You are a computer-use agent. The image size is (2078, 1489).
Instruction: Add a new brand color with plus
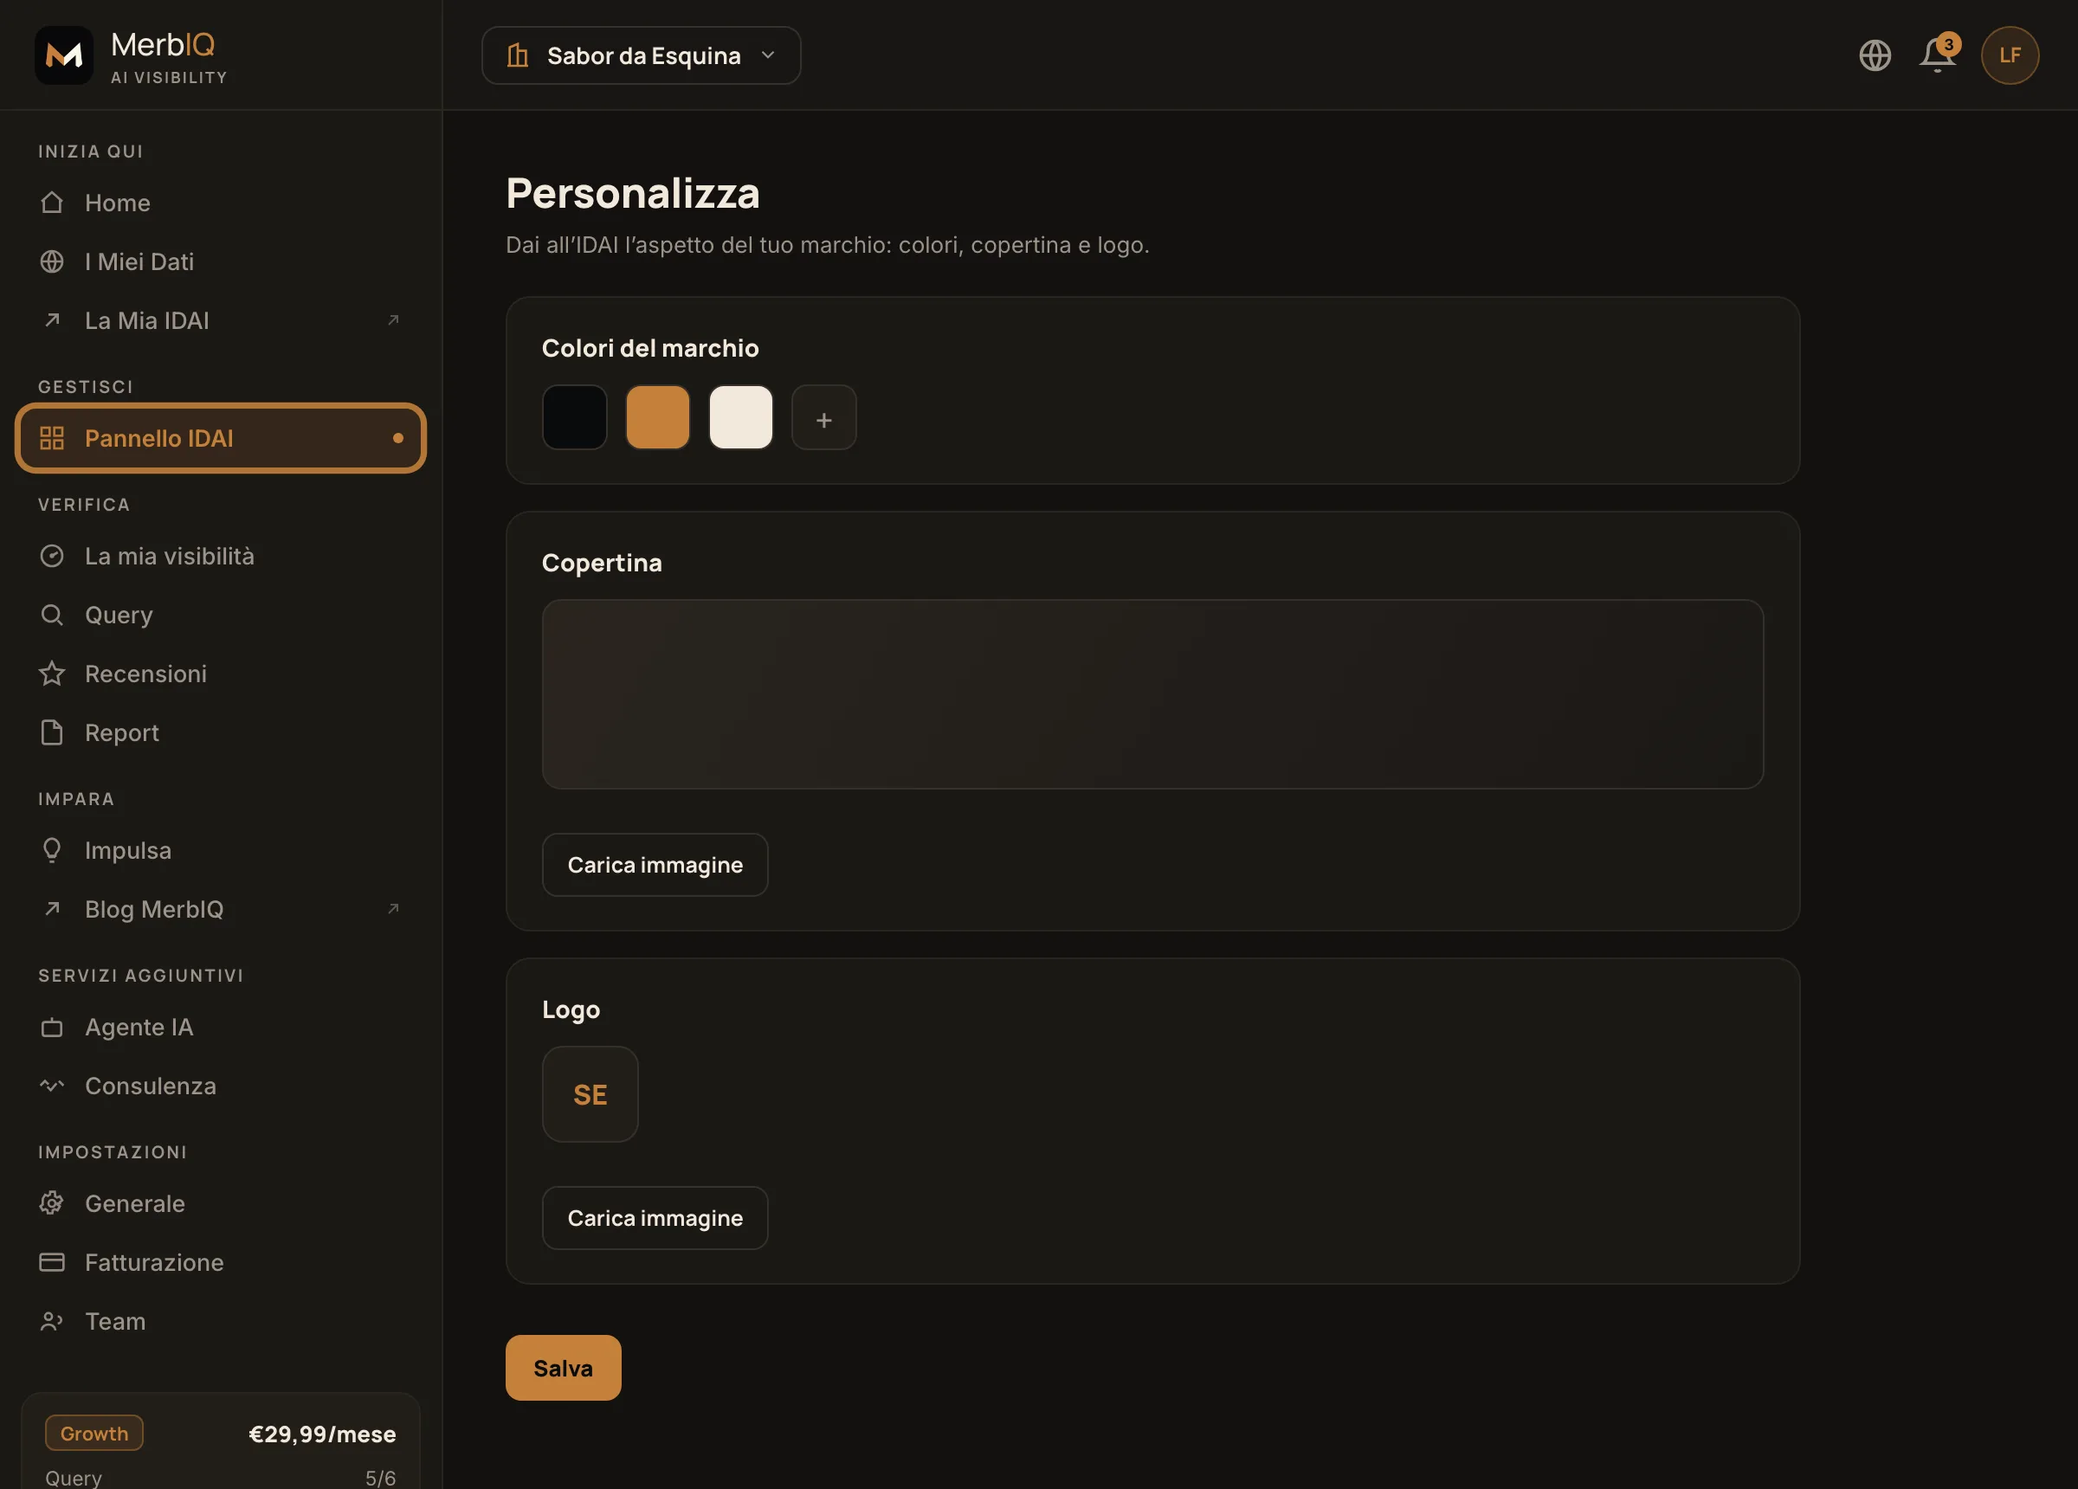[823, 418]
